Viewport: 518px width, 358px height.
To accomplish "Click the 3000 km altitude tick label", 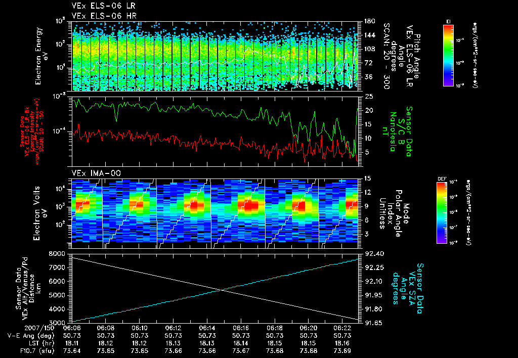I will (57, 323).
